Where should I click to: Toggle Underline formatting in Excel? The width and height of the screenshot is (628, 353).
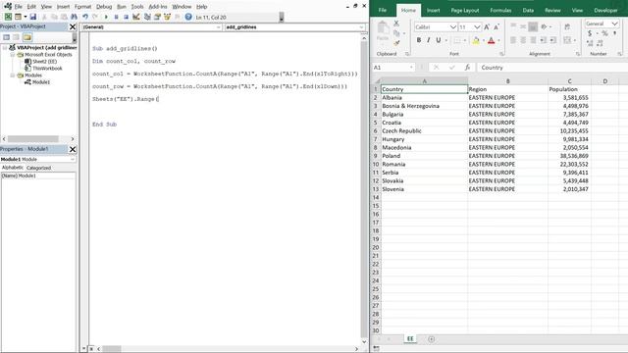coord(439,40)
